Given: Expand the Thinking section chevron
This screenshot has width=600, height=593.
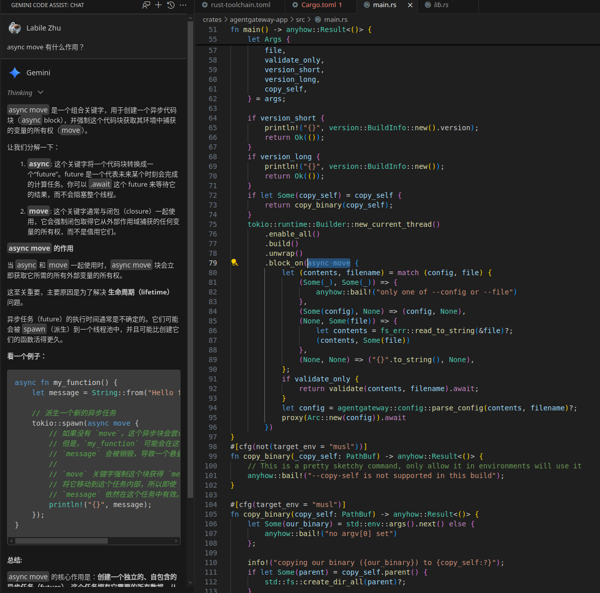Looking at the screenshot, I should tap(41, 93).
